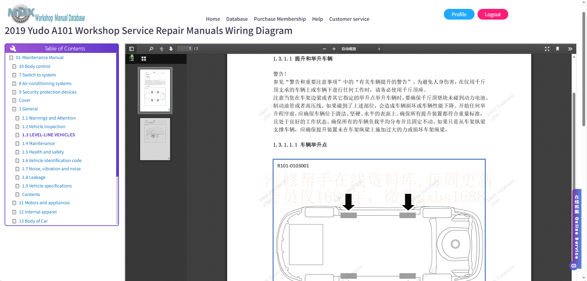Open 01-Maintenance Manual in contents

click(x=40, y=57)
